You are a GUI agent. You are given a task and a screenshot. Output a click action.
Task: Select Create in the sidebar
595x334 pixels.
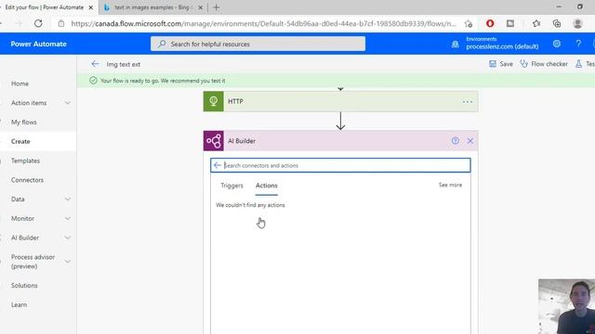(20, 141)
